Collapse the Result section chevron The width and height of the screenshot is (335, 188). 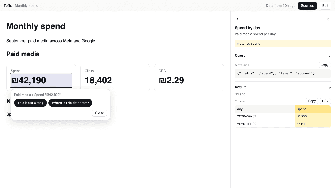pos(330,88)
